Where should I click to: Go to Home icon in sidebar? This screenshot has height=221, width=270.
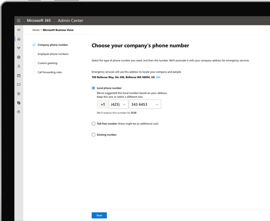coord(19,39)
